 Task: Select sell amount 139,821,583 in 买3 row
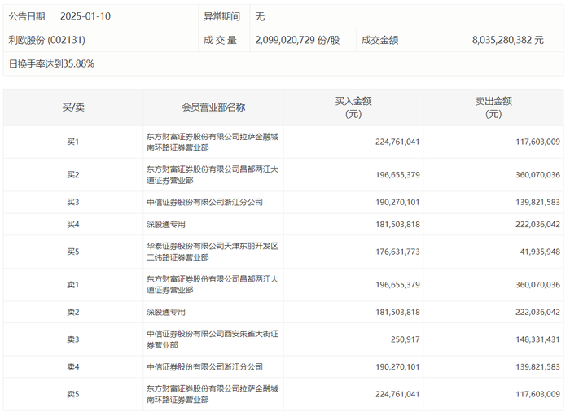pos(537,203)
